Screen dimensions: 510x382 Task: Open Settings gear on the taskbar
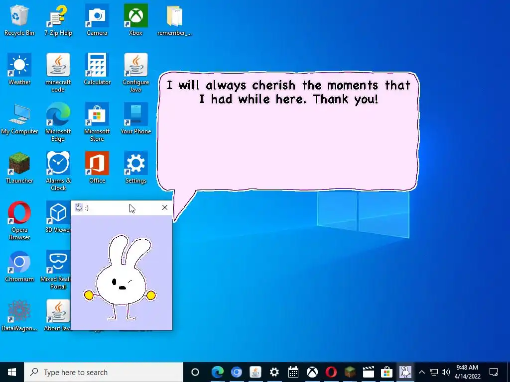pyautogui.click(x=274, y=372)
